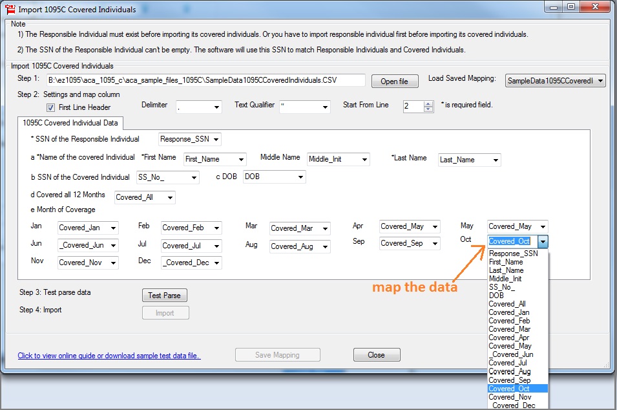This screenshot has width=617, height=410.
Task: Increase the Start From Line value
Action: [428, 104]
